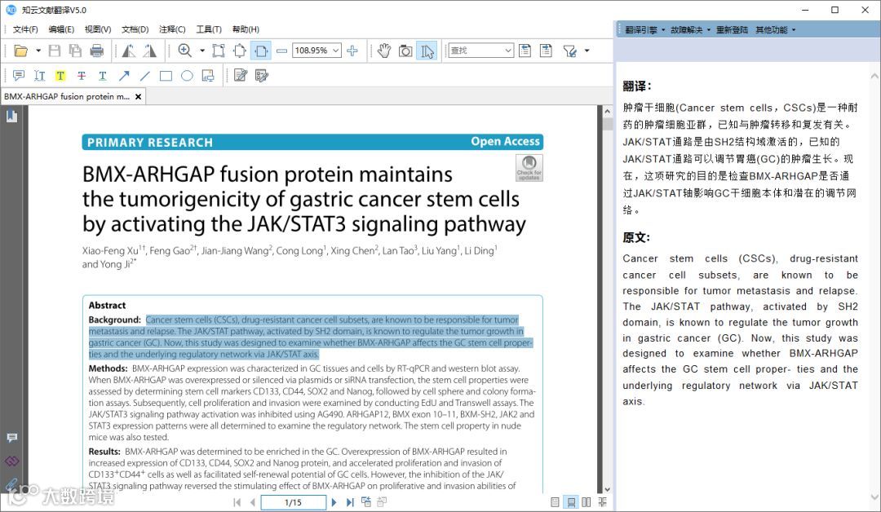The width and height of the screenshot is (881, 512).
Task: Toggle the text select cursor tool
Action: pyautogui.click(x=427, y=51)
